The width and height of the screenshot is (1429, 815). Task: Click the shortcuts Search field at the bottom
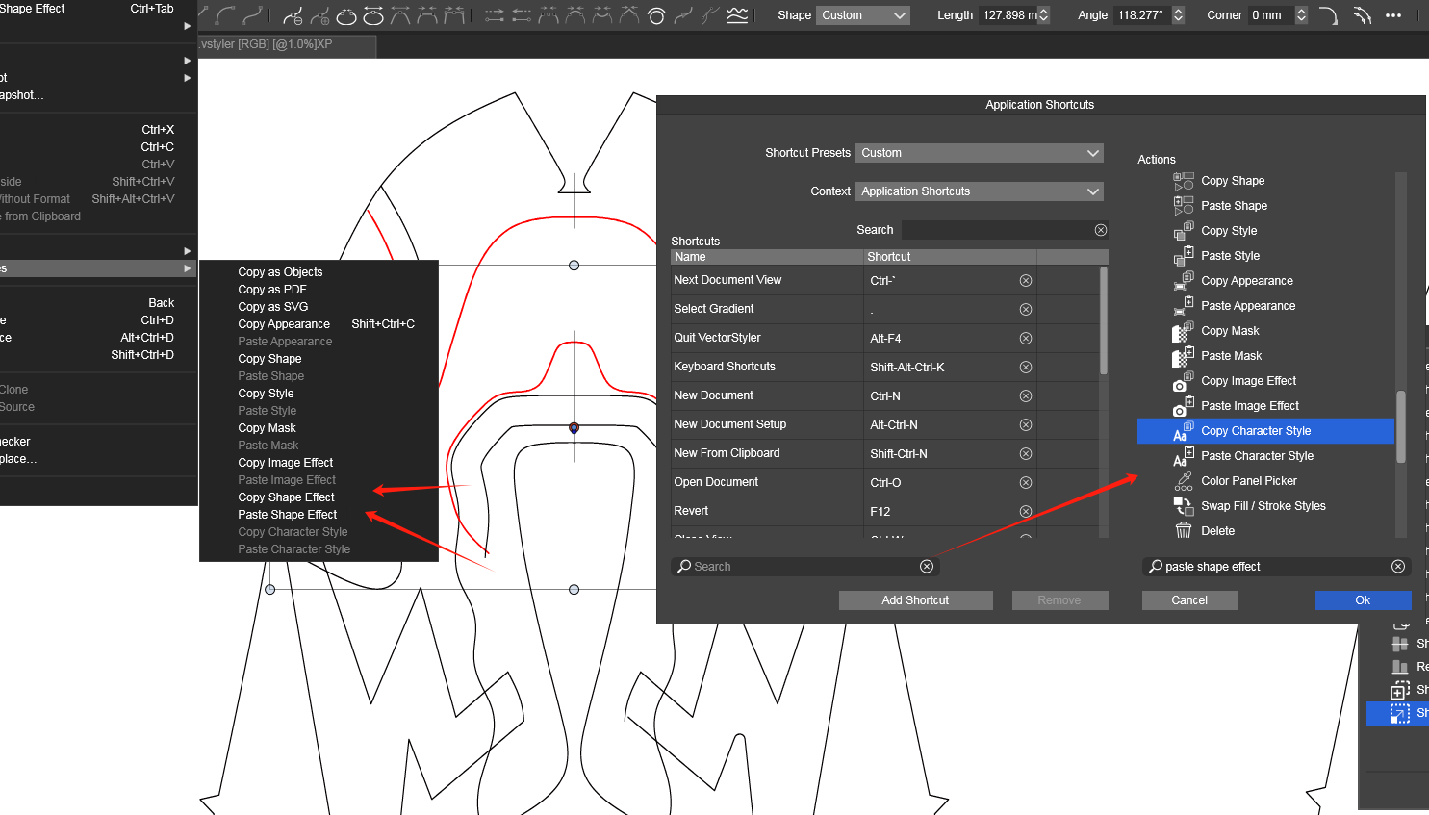coord(804,567)
